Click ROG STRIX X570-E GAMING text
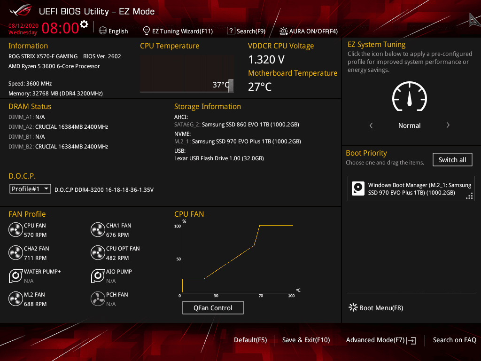481x361 pixels. (43, 56)
